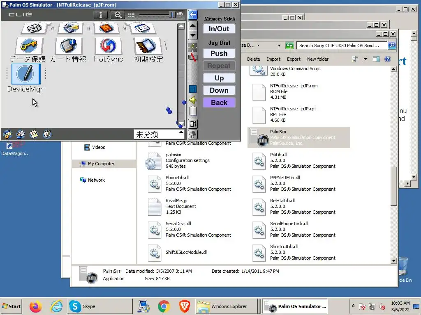Click the Jog Dial Push button
This screenshot has width=421, height=315.
click(219, 53)
